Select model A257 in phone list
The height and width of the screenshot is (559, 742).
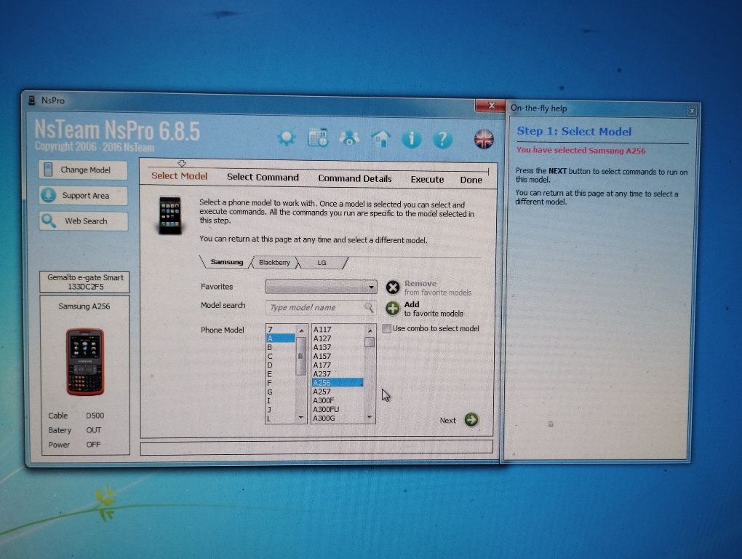338,392
